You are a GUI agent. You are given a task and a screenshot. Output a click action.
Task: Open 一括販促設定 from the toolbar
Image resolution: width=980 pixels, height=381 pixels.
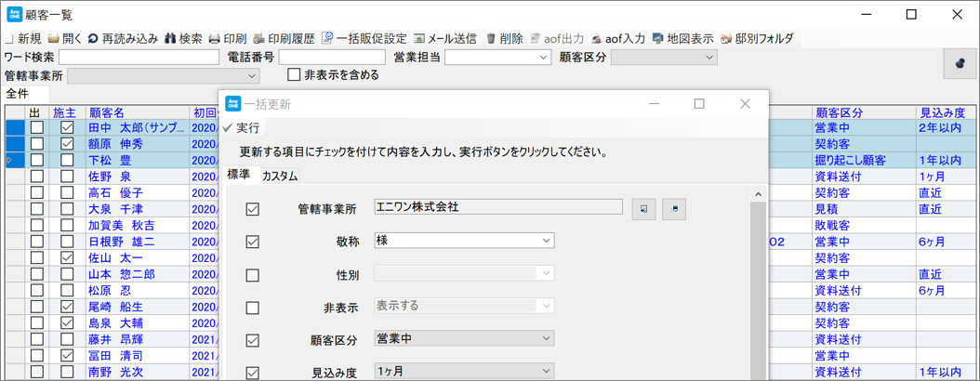click(x=364, y=38)
